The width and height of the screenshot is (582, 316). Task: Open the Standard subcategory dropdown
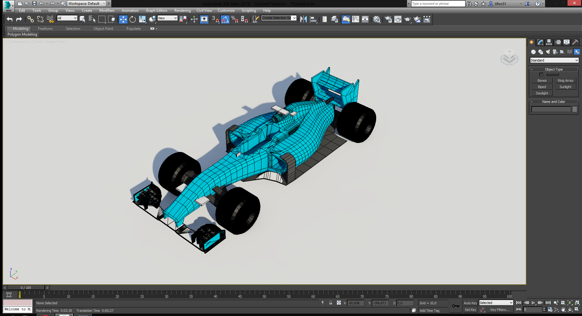click(x=554, y=60)
